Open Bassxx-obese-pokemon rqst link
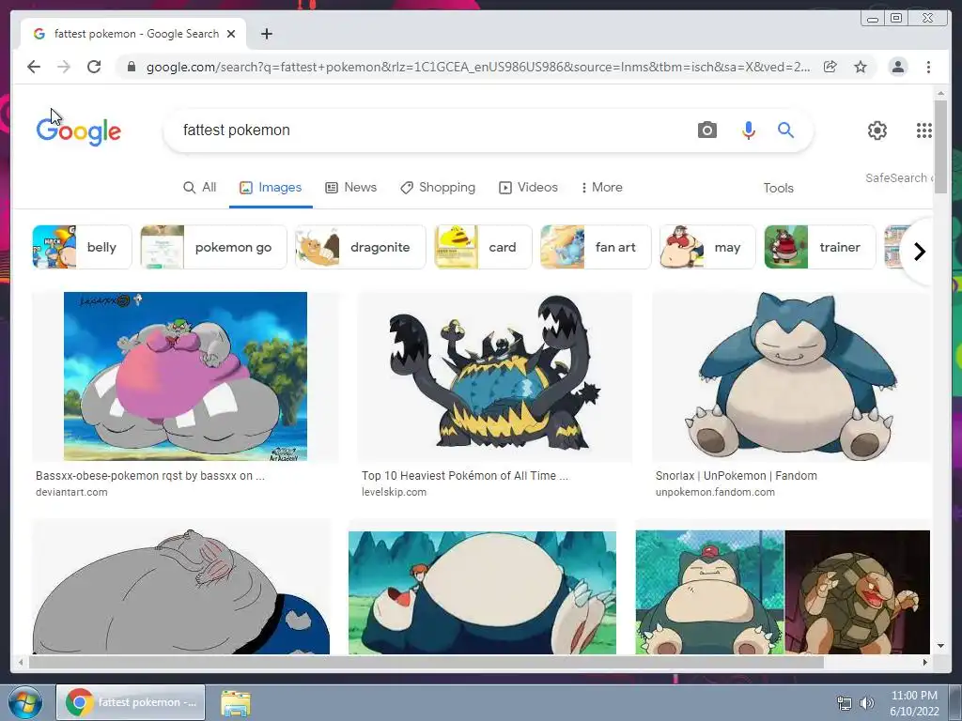This screenshot has height=721, width=962. [149, 476]
